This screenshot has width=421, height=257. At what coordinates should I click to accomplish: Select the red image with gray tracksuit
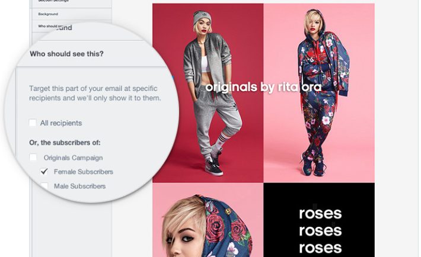[208, 93]
